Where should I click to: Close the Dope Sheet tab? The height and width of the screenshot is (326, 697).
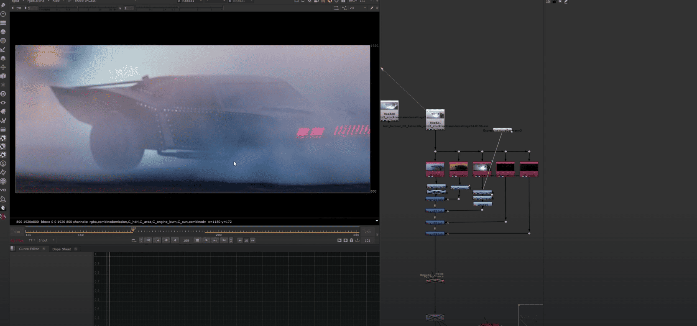(x=76, y=249)
